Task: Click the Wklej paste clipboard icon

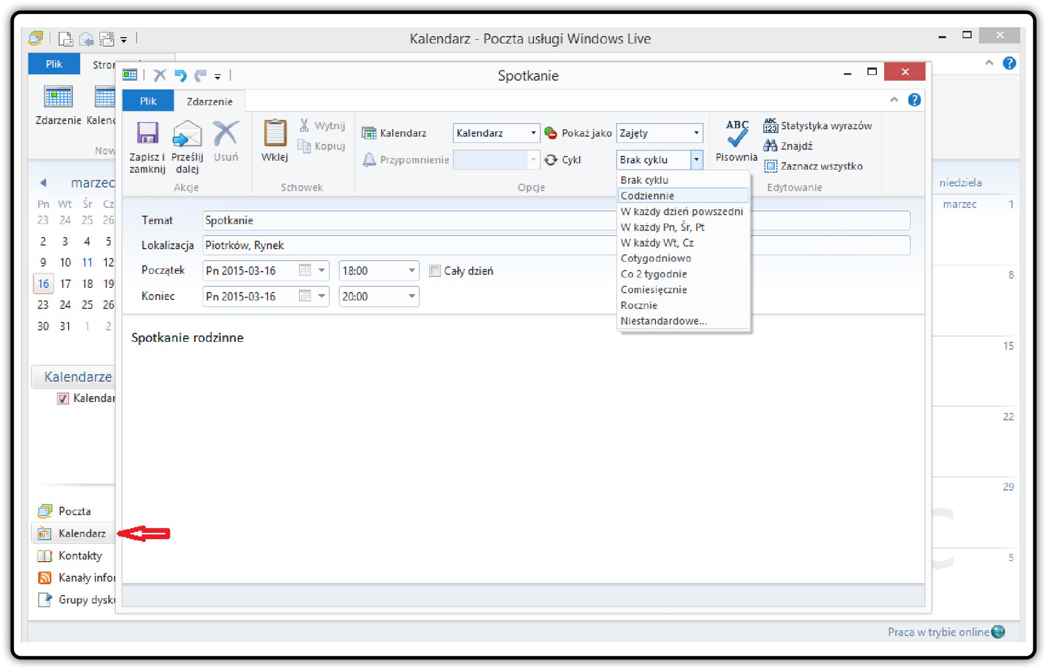Action: (275, 132)
